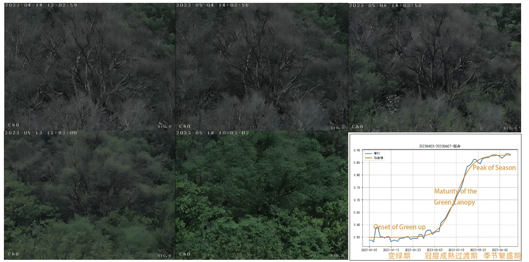Select the Peak of Season annotation
This screenshot has width=529, height=262.
click(494, 168)
